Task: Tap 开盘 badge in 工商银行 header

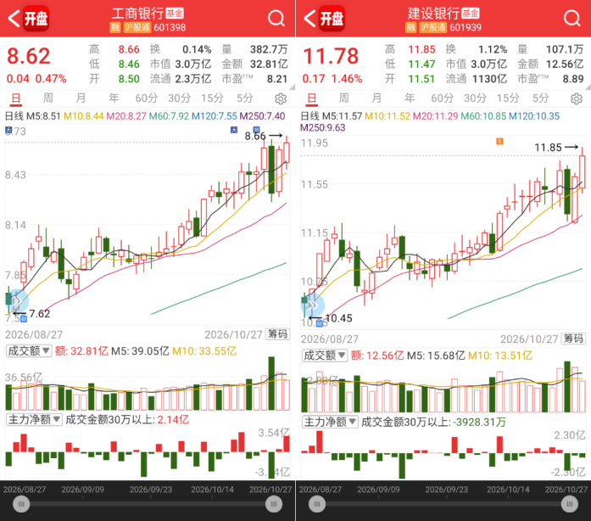Action: pyautogui.click(x=36, y=18)
